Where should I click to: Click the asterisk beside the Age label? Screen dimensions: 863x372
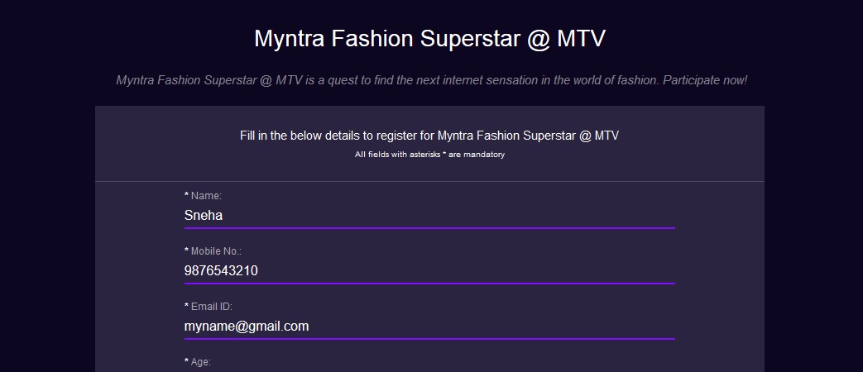187,362
